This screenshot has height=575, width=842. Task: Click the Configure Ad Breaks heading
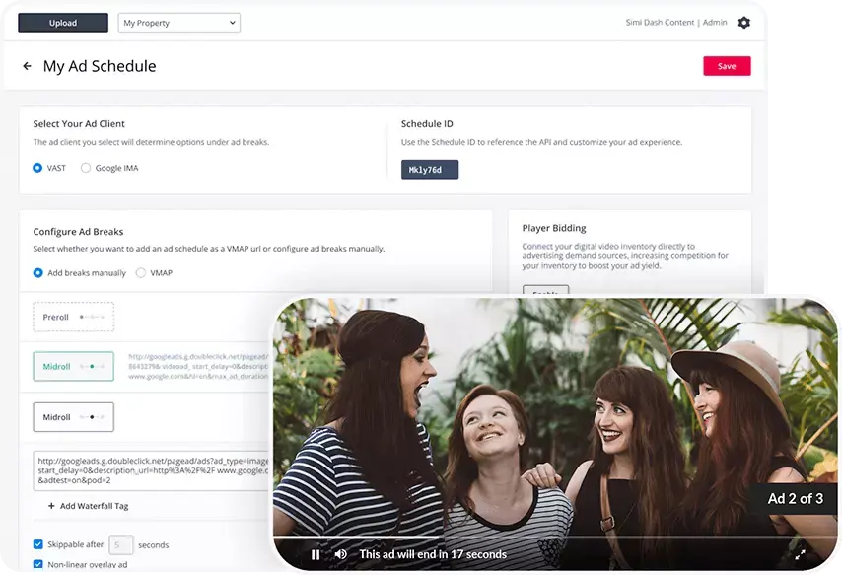(x=78, y=232)
